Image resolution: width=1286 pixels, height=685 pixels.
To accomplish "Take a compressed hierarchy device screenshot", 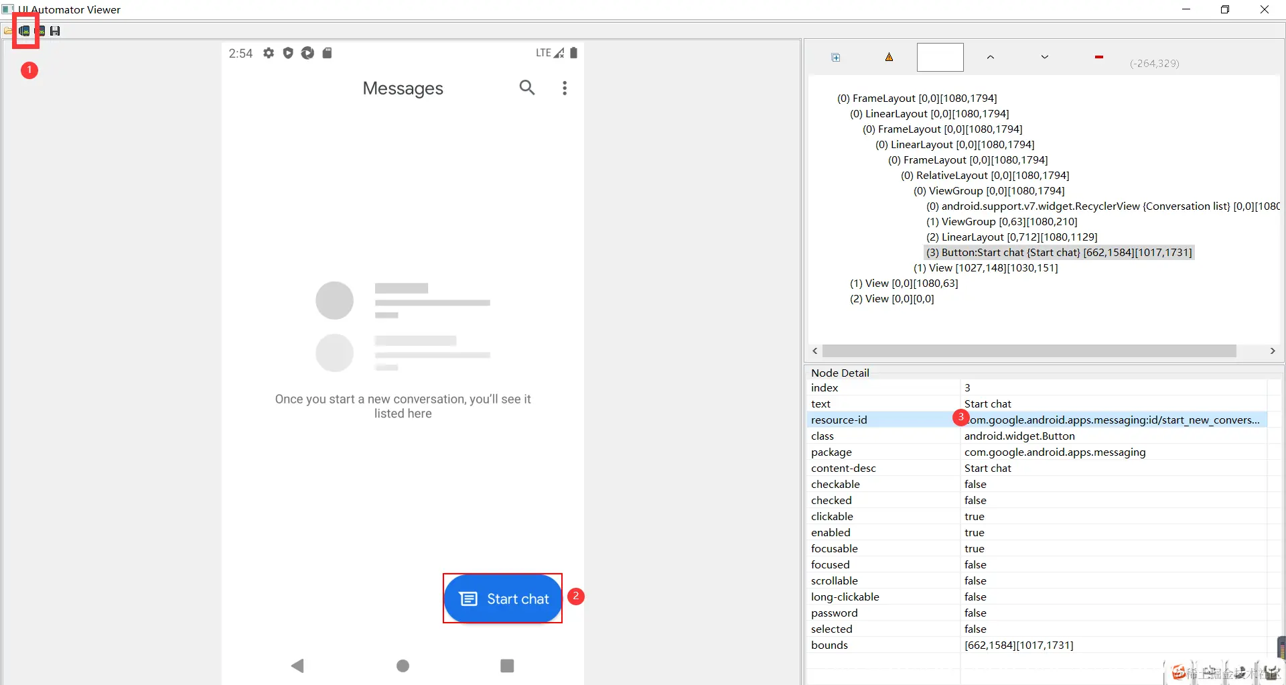I will pos(40,31).
